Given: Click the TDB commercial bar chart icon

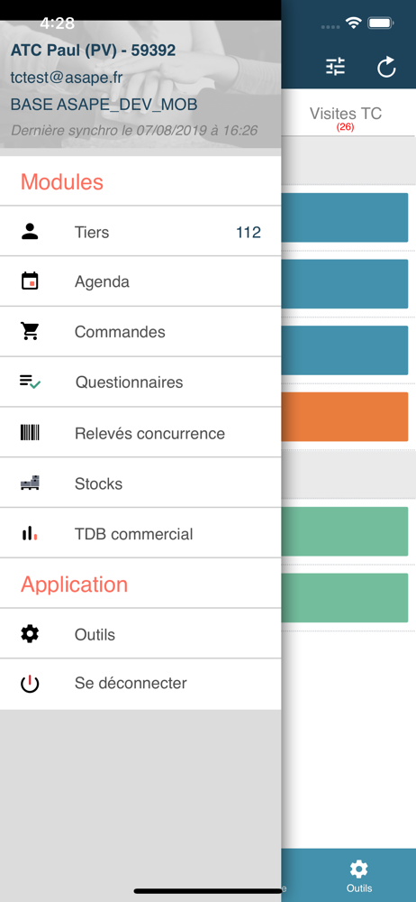Looking at the screenshot, I should (30, 534).
